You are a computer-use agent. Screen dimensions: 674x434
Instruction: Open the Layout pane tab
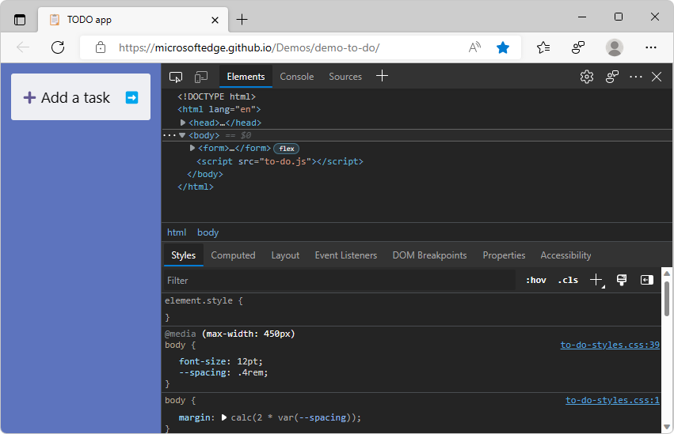pyautogui.click(x=285, y=255)
